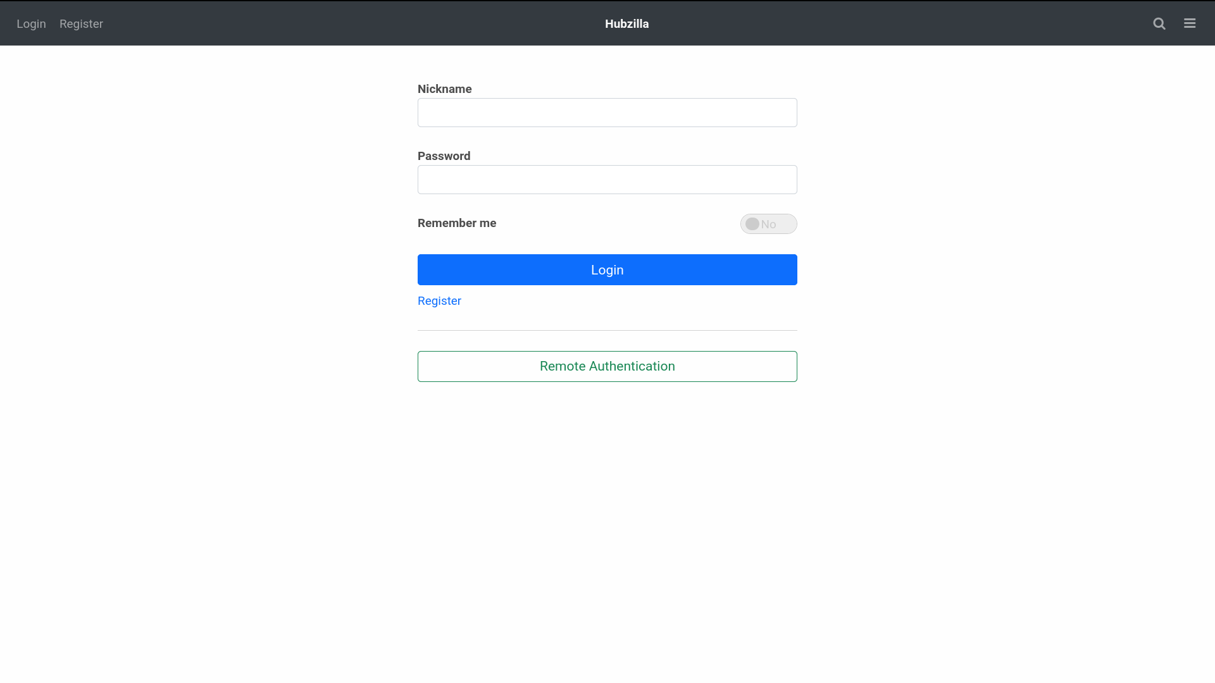This screenshot has width=1215, height=683.
Task: Click the 'No' text inside the switch
Action: [769, 225]
